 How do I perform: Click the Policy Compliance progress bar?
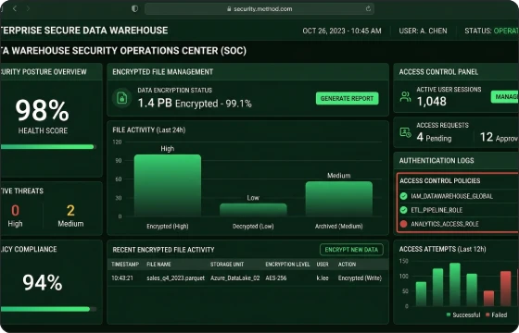point(48,309)
